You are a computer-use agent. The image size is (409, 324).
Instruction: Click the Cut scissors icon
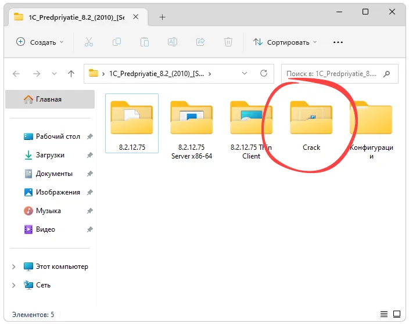coord(89,42)
